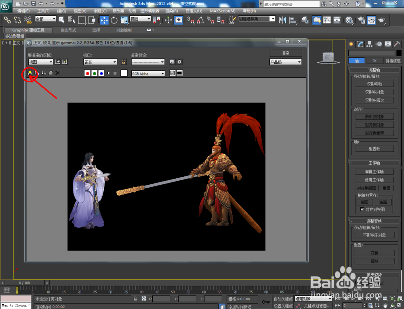Select the Move tool in main toolbar

(x=104, y=20)
